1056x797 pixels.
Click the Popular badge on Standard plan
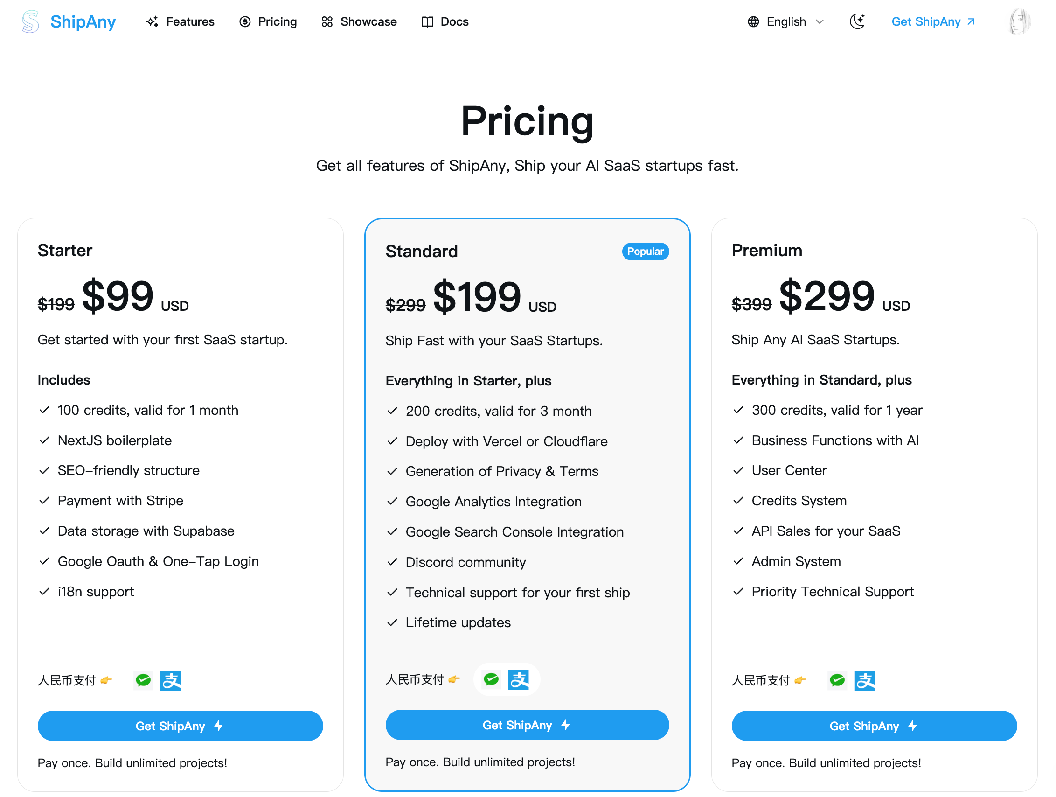coord(645,251)
